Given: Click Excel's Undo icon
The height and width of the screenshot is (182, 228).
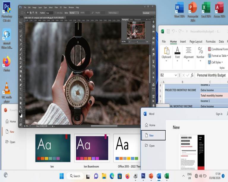Looking at the screenshot, I should click(x=173, y=31).
